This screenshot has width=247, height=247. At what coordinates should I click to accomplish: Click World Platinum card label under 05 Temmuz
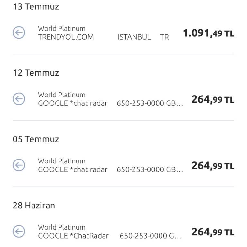pos(61,161)
